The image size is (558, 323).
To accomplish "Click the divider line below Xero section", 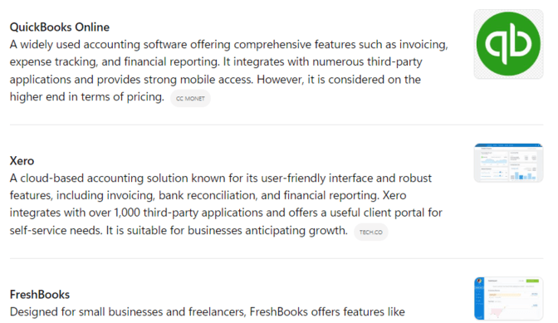I will (x=277, y=258).
